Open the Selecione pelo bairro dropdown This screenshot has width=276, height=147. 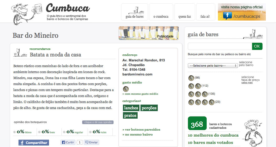point(213,66)
